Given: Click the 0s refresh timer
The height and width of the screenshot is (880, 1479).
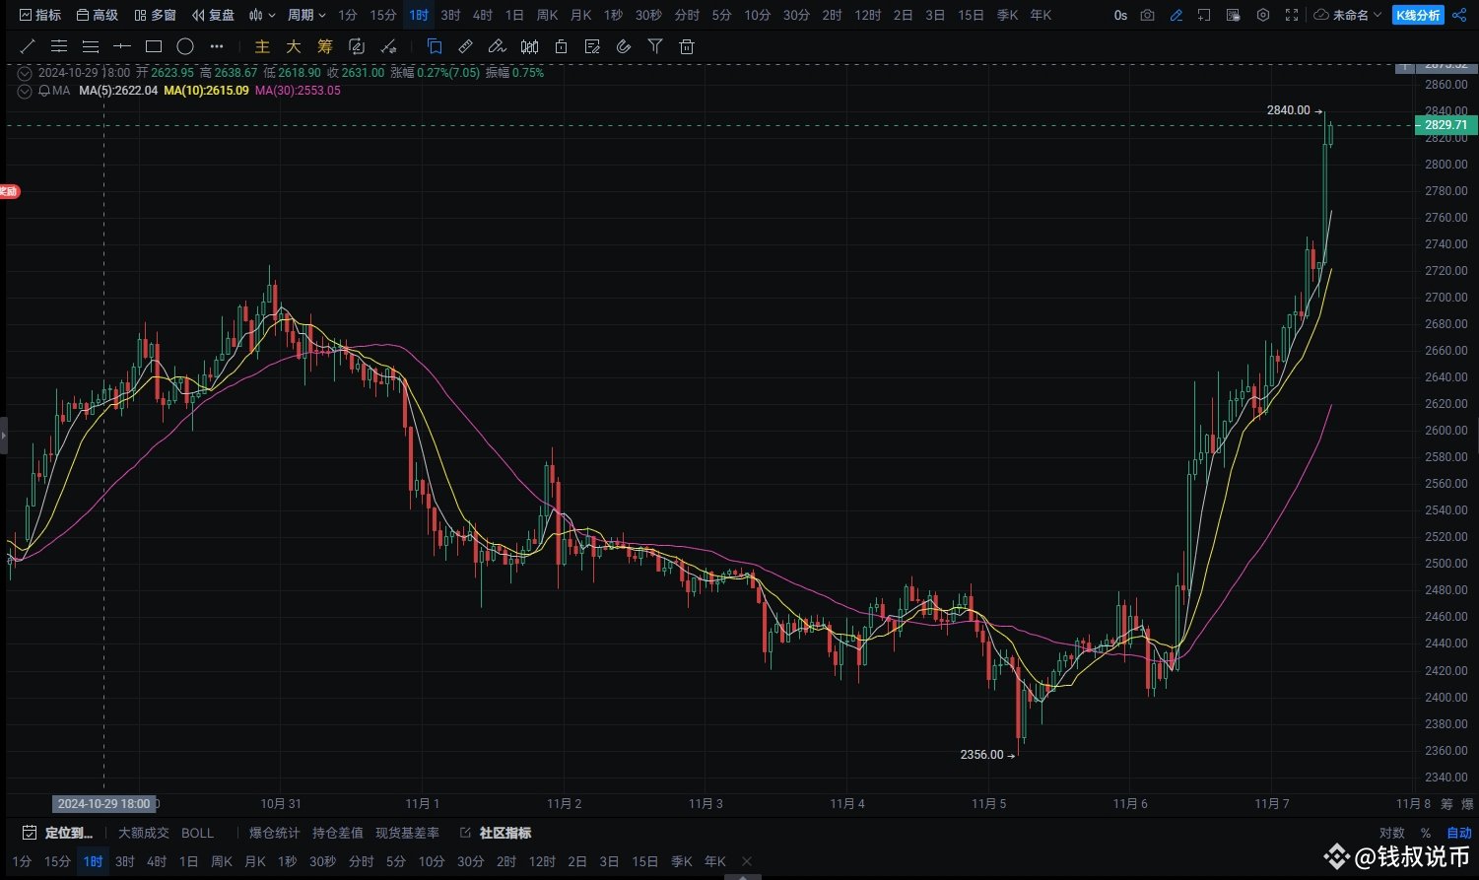Looking at the screenshot, I should coord(1120,15).
